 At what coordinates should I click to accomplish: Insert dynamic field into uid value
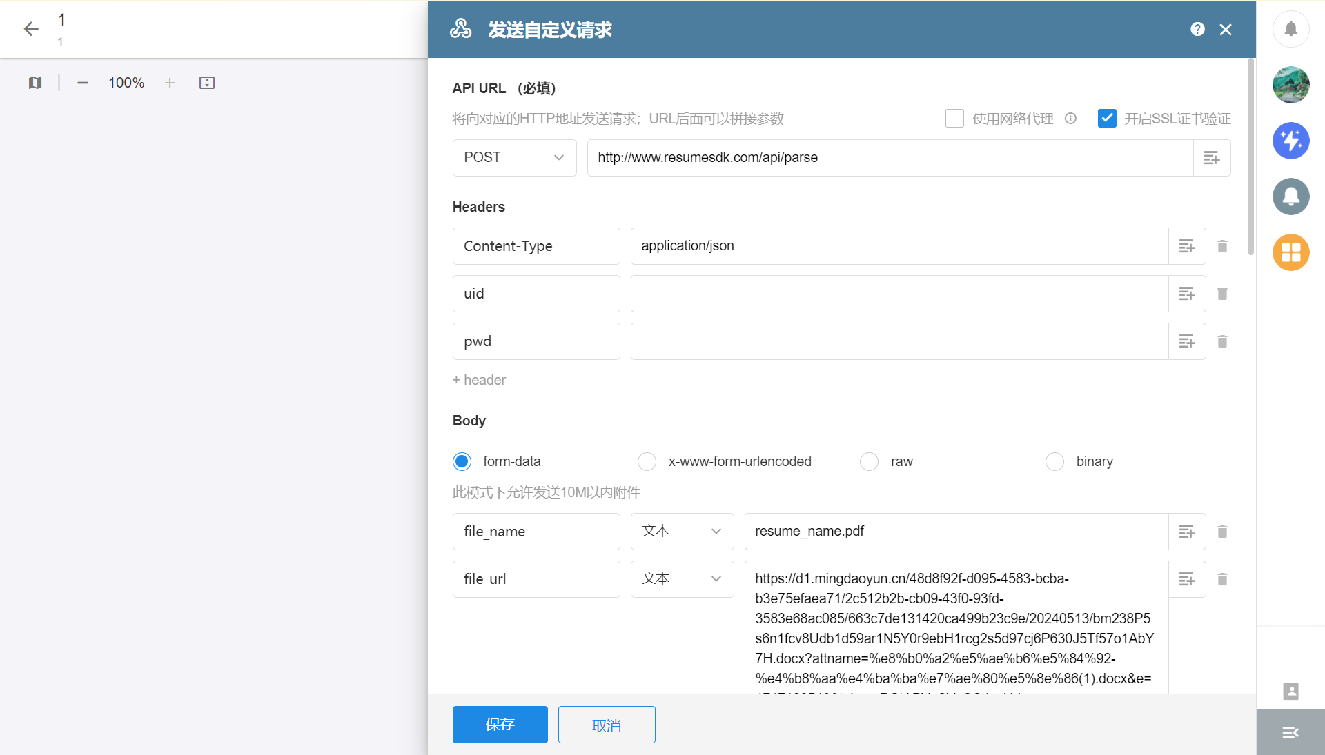[1187, 294]
